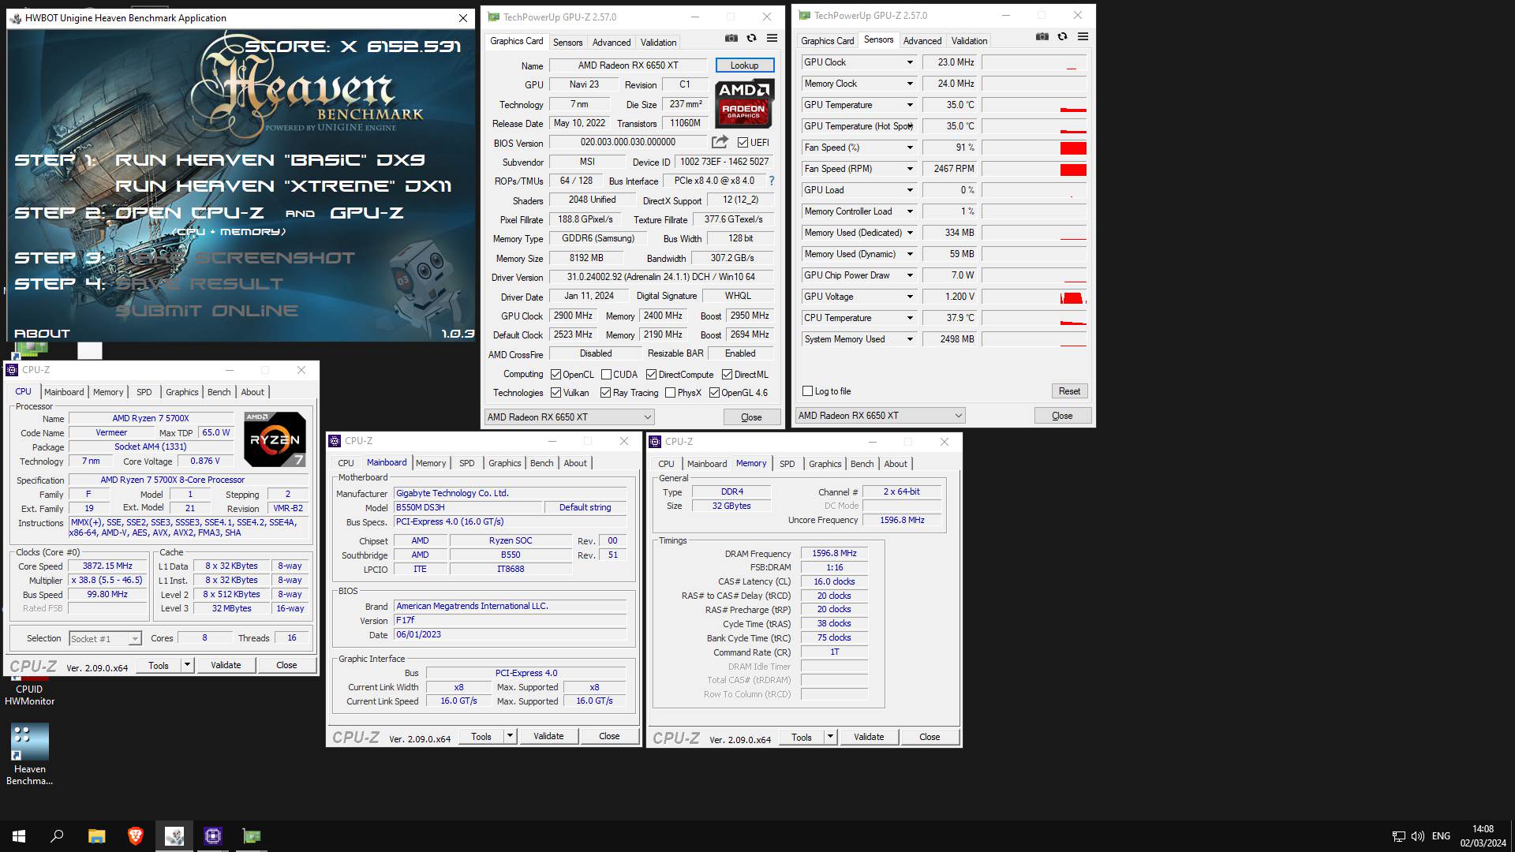Click the volume icon in system tray
1515x852 pixels.
[x=1418, y=836]
